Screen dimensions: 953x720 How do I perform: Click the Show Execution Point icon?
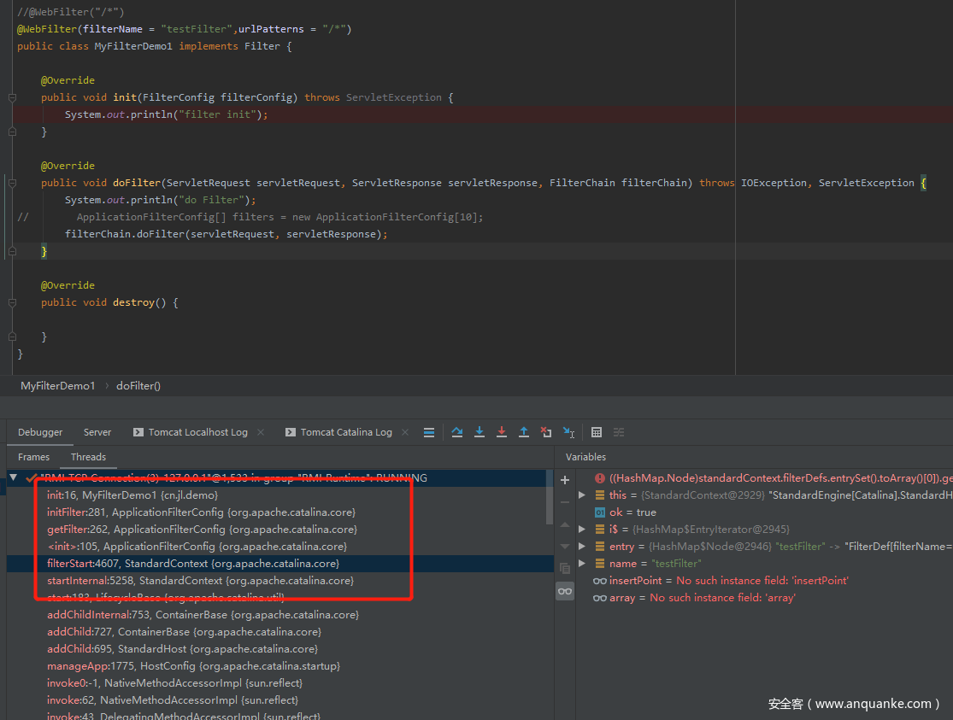point(429,432)
